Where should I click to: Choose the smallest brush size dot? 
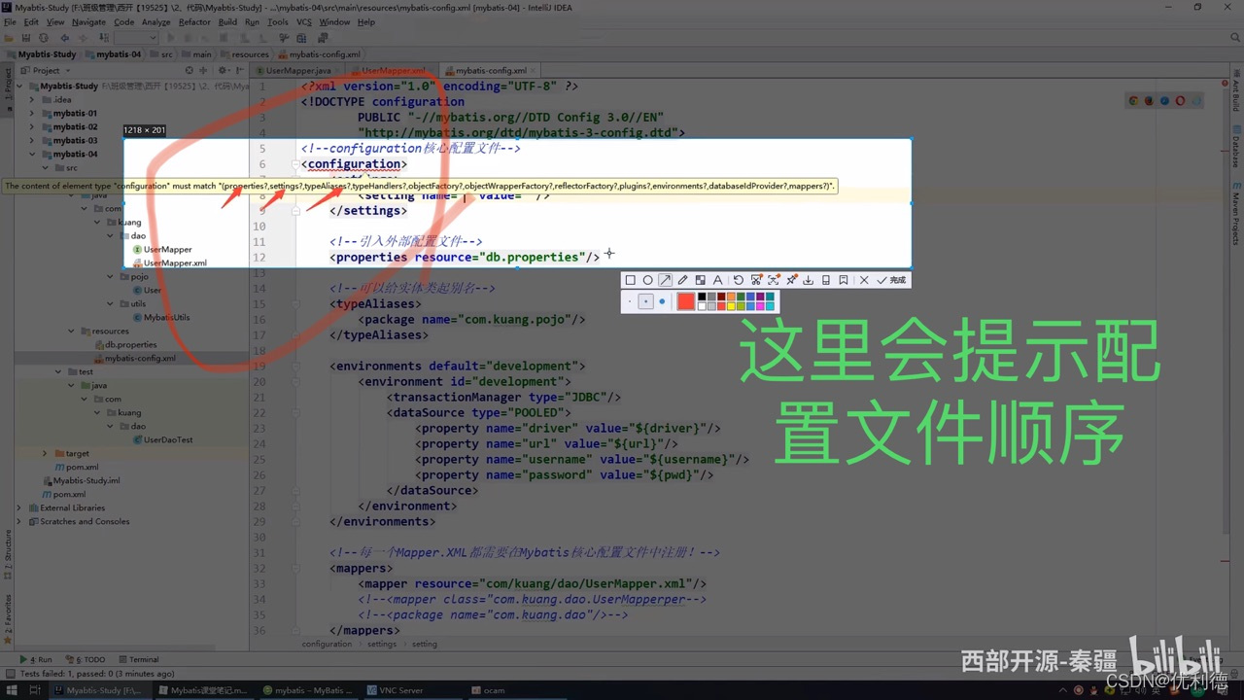630,301
